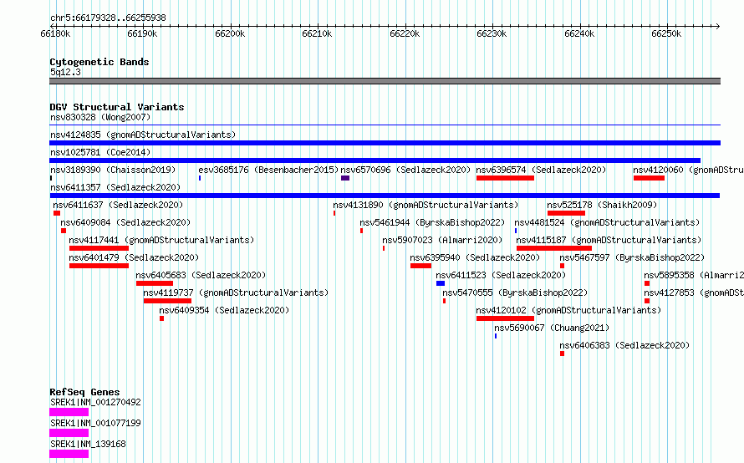The height and width of the screenshot is (463, 744).
Task: Click the 5q12.3 cytogenetic band bar
Action: 385,81
